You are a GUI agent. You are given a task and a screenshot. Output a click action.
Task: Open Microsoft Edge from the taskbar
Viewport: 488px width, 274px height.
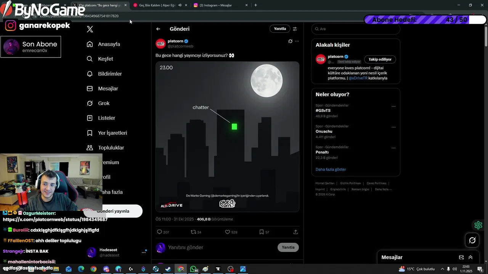(81, 269)
